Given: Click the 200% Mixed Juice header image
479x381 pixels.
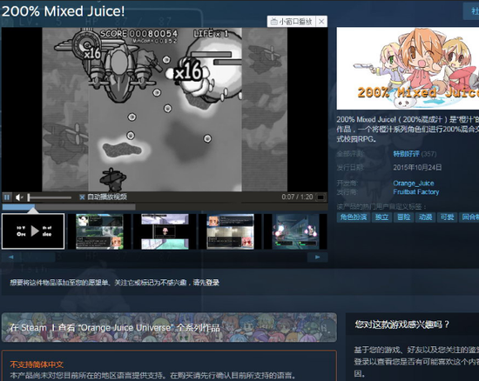Looking at the screenshot, I should 408,69.
